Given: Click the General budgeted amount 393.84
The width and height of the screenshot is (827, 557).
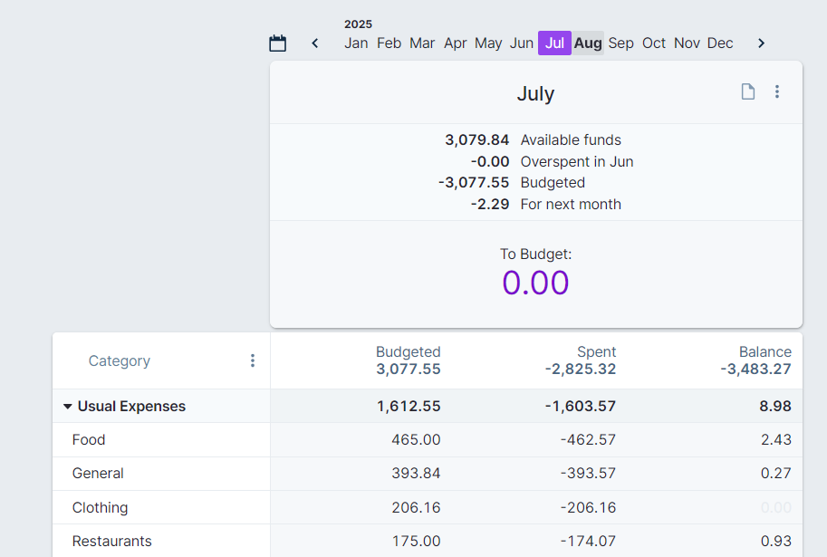Looking at the screenshot, I should [417, 473].
